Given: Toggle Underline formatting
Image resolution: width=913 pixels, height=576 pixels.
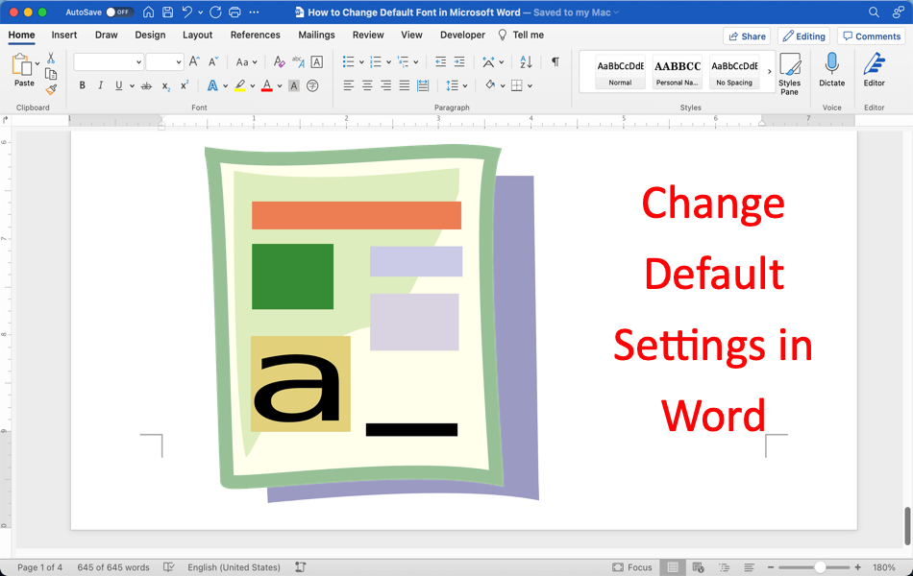Looking at the screenshot, I should click(119, 85).
